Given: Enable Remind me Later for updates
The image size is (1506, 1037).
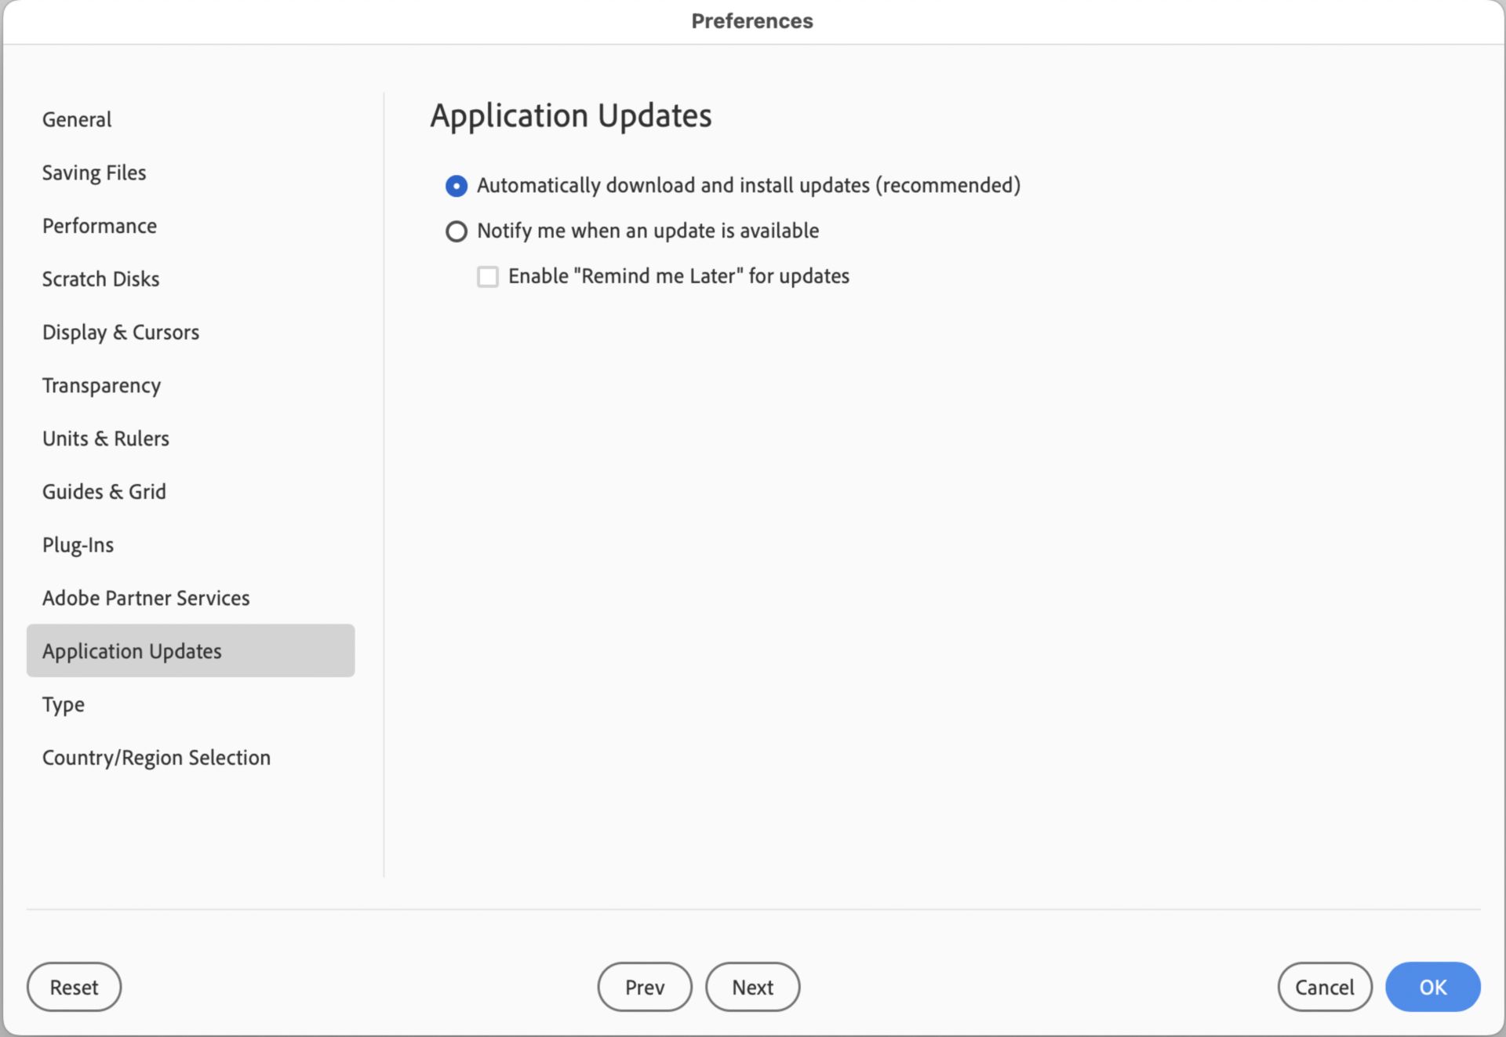Looking at the screenshot, I should click(x=486, y=275).
